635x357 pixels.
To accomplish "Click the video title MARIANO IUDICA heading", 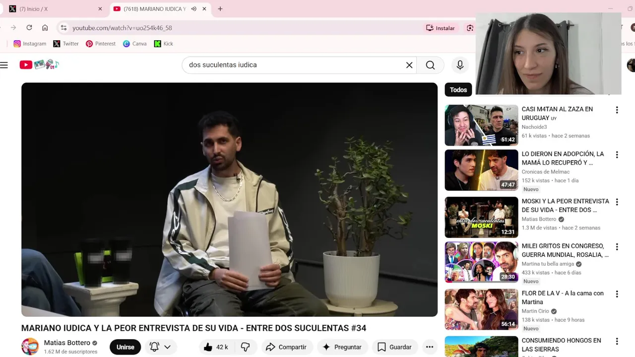I will pyautogui.click(x=193, y=328).
